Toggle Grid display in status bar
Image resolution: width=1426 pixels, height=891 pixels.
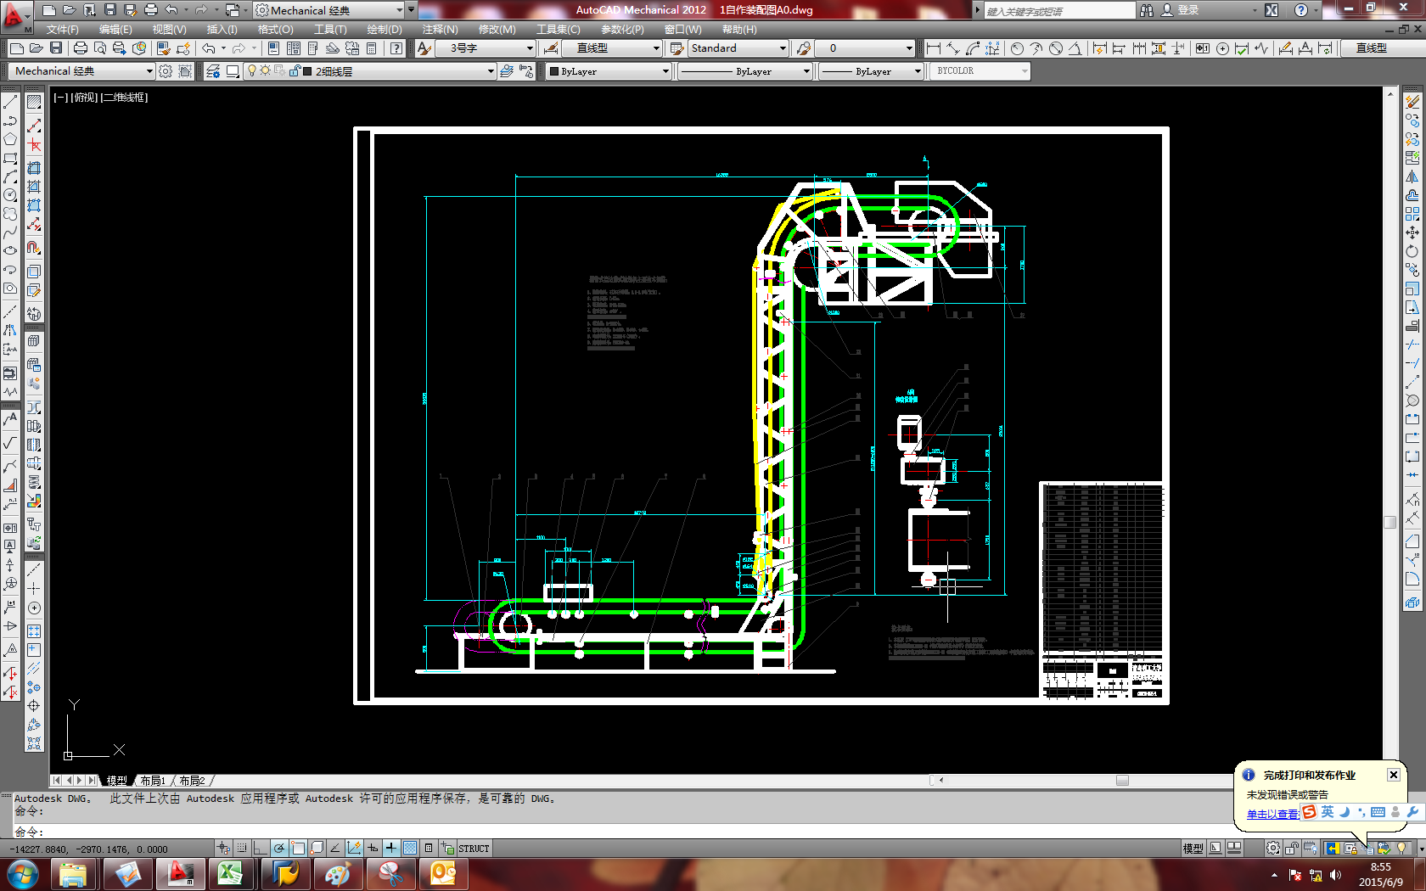(242, 848)
